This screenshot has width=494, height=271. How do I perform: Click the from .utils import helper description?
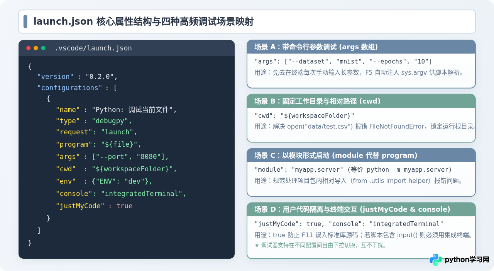click(359, 181)
